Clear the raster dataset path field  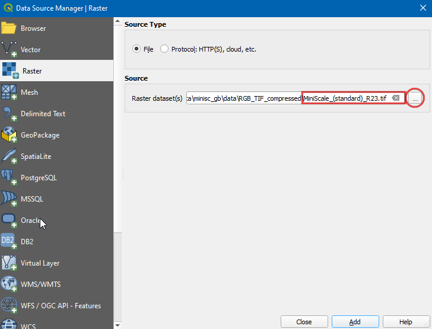[396, 98]
